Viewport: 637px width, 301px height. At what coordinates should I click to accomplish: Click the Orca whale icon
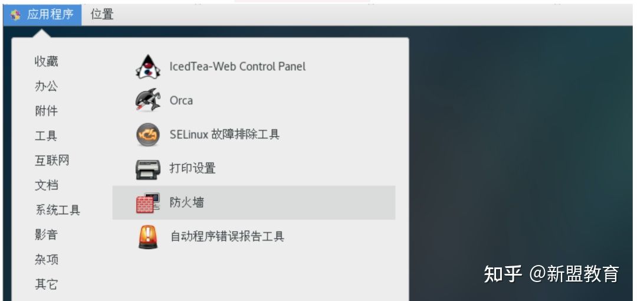click(x=147, y=100)
